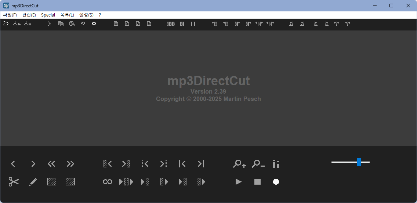Jump to next cue dotted-line chevron
The height and width of the screenshot is (203, 417).
pyautogui.click(x=164, y=164)
